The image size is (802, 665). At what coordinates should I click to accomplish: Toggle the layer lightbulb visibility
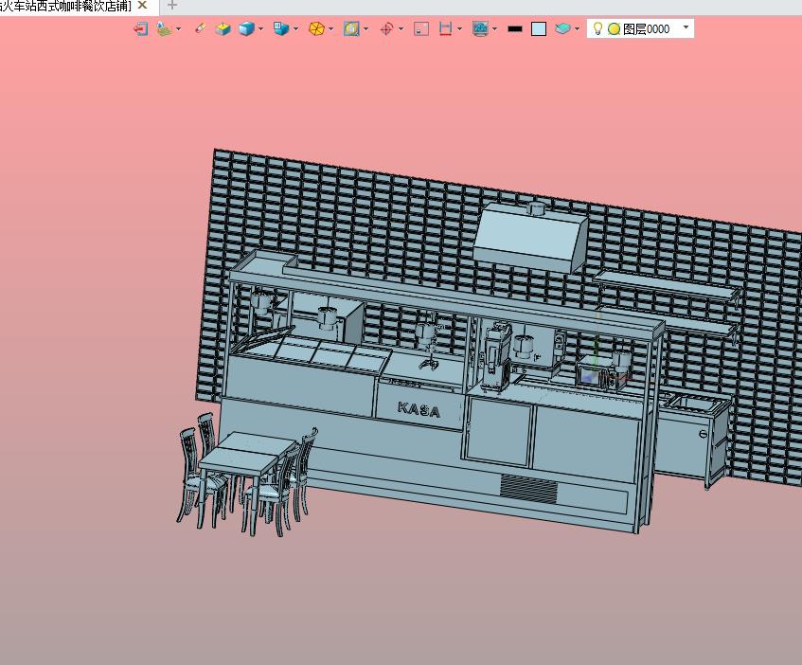tap(597, 28)
